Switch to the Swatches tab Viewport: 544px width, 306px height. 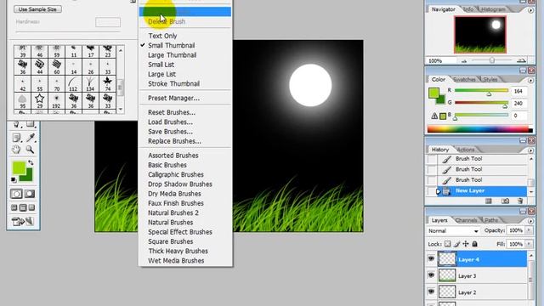pos(464,79)
